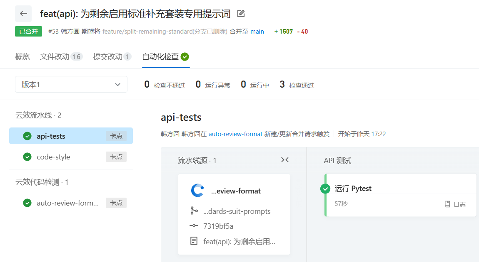Image resolution: width=479 pixels, height=262 pixels.
Task: Click the 云效流水线 · 2 section header
Action: [38, 115]
